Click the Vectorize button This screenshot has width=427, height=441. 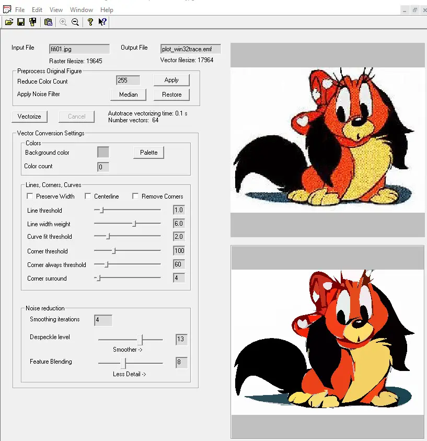29,117
